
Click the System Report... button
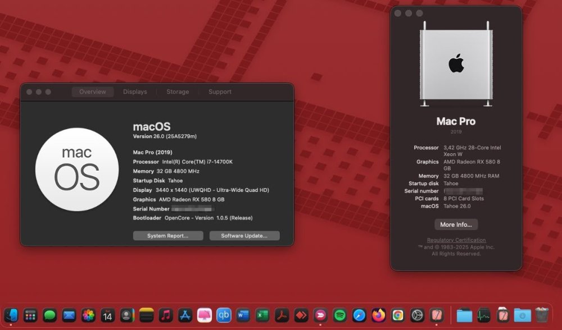[167, 236]
